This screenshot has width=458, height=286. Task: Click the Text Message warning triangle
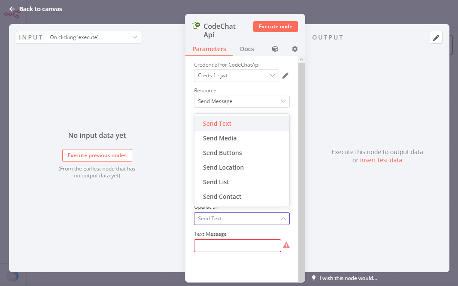click(286, 245)
